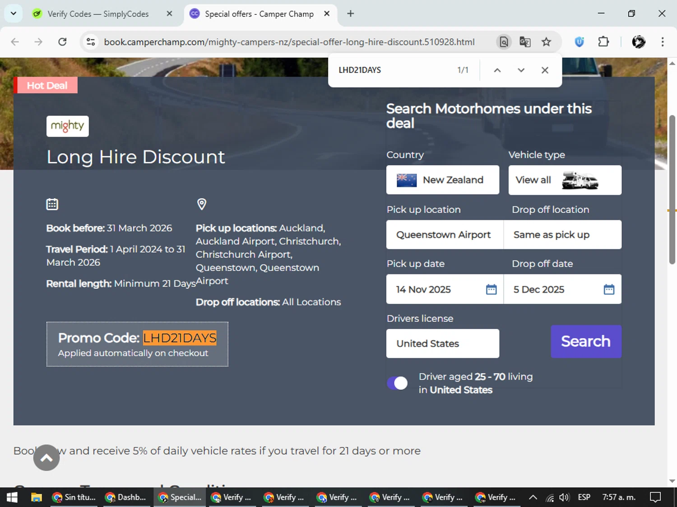Open the volume tray icon

564,498
